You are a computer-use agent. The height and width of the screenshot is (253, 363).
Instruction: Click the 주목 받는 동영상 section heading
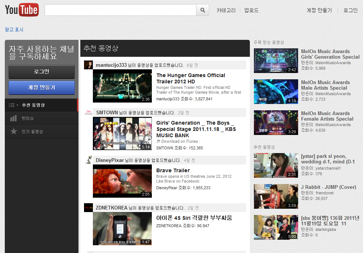269,42
